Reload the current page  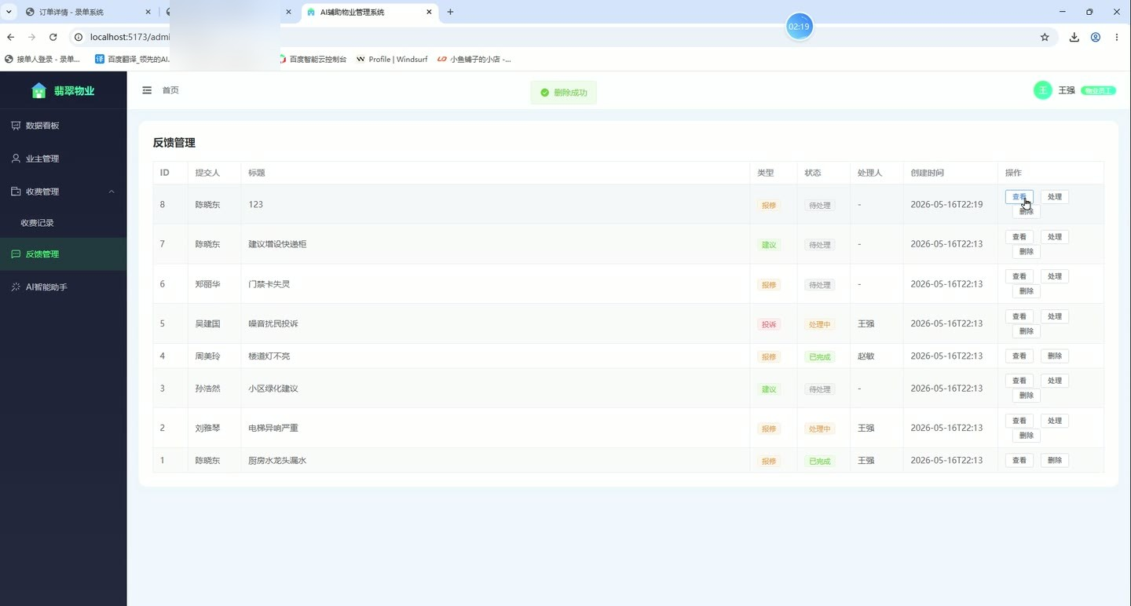[53, 37]
